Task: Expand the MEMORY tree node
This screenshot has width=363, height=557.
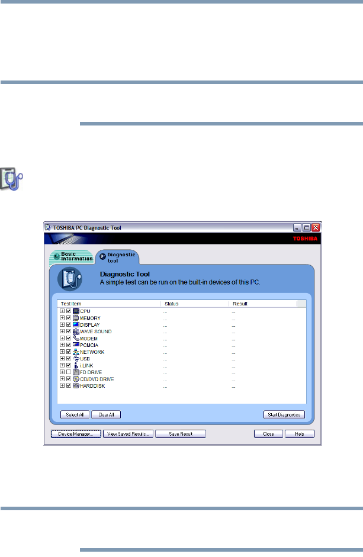Action: 62,318
